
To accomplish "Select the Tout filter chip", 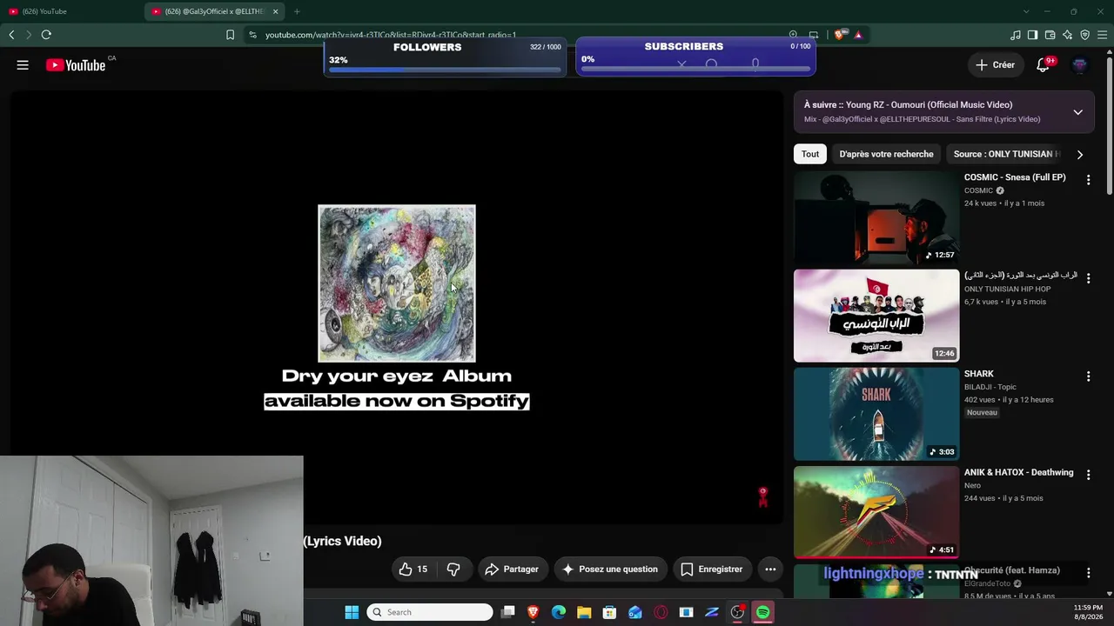I will [810, 154].
